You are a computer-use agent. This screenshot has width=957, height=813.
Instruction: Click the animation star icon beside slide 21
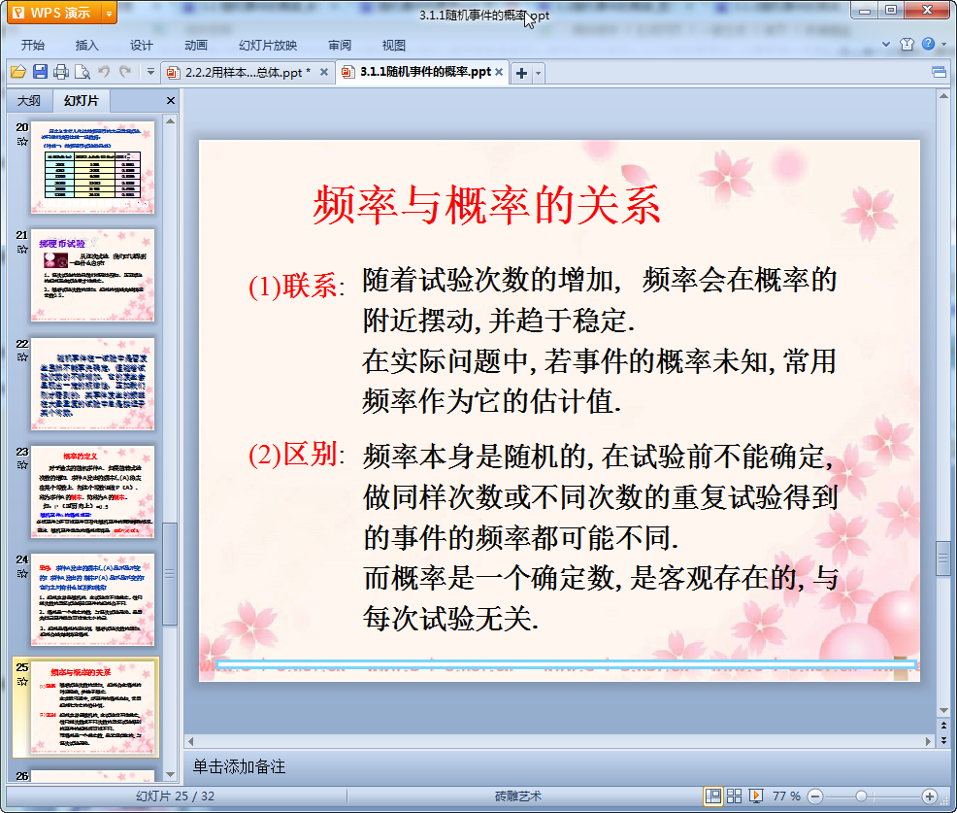tap(22, 250)
